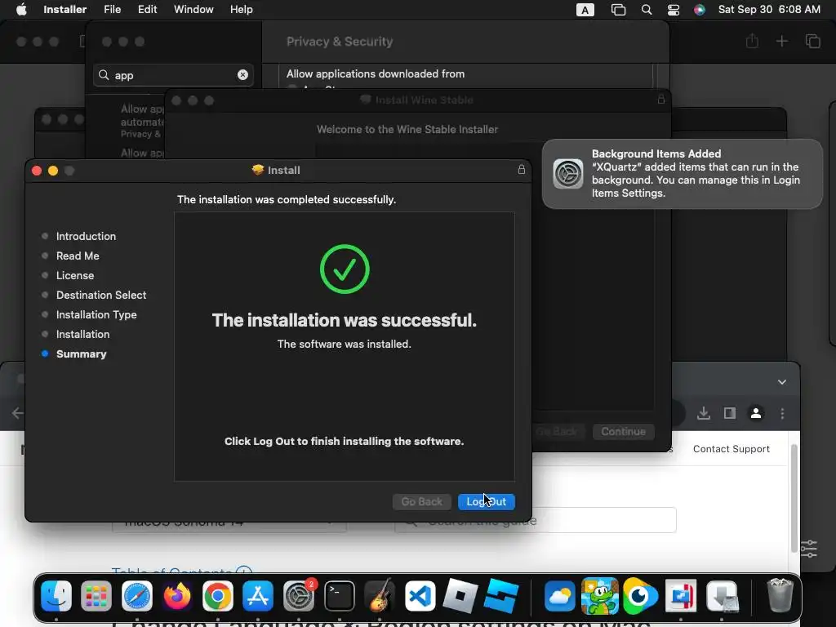The height and width of the screenshot is (627, 836).
Task: Open the blue eye app in the Dock
Action: (640, 595)
